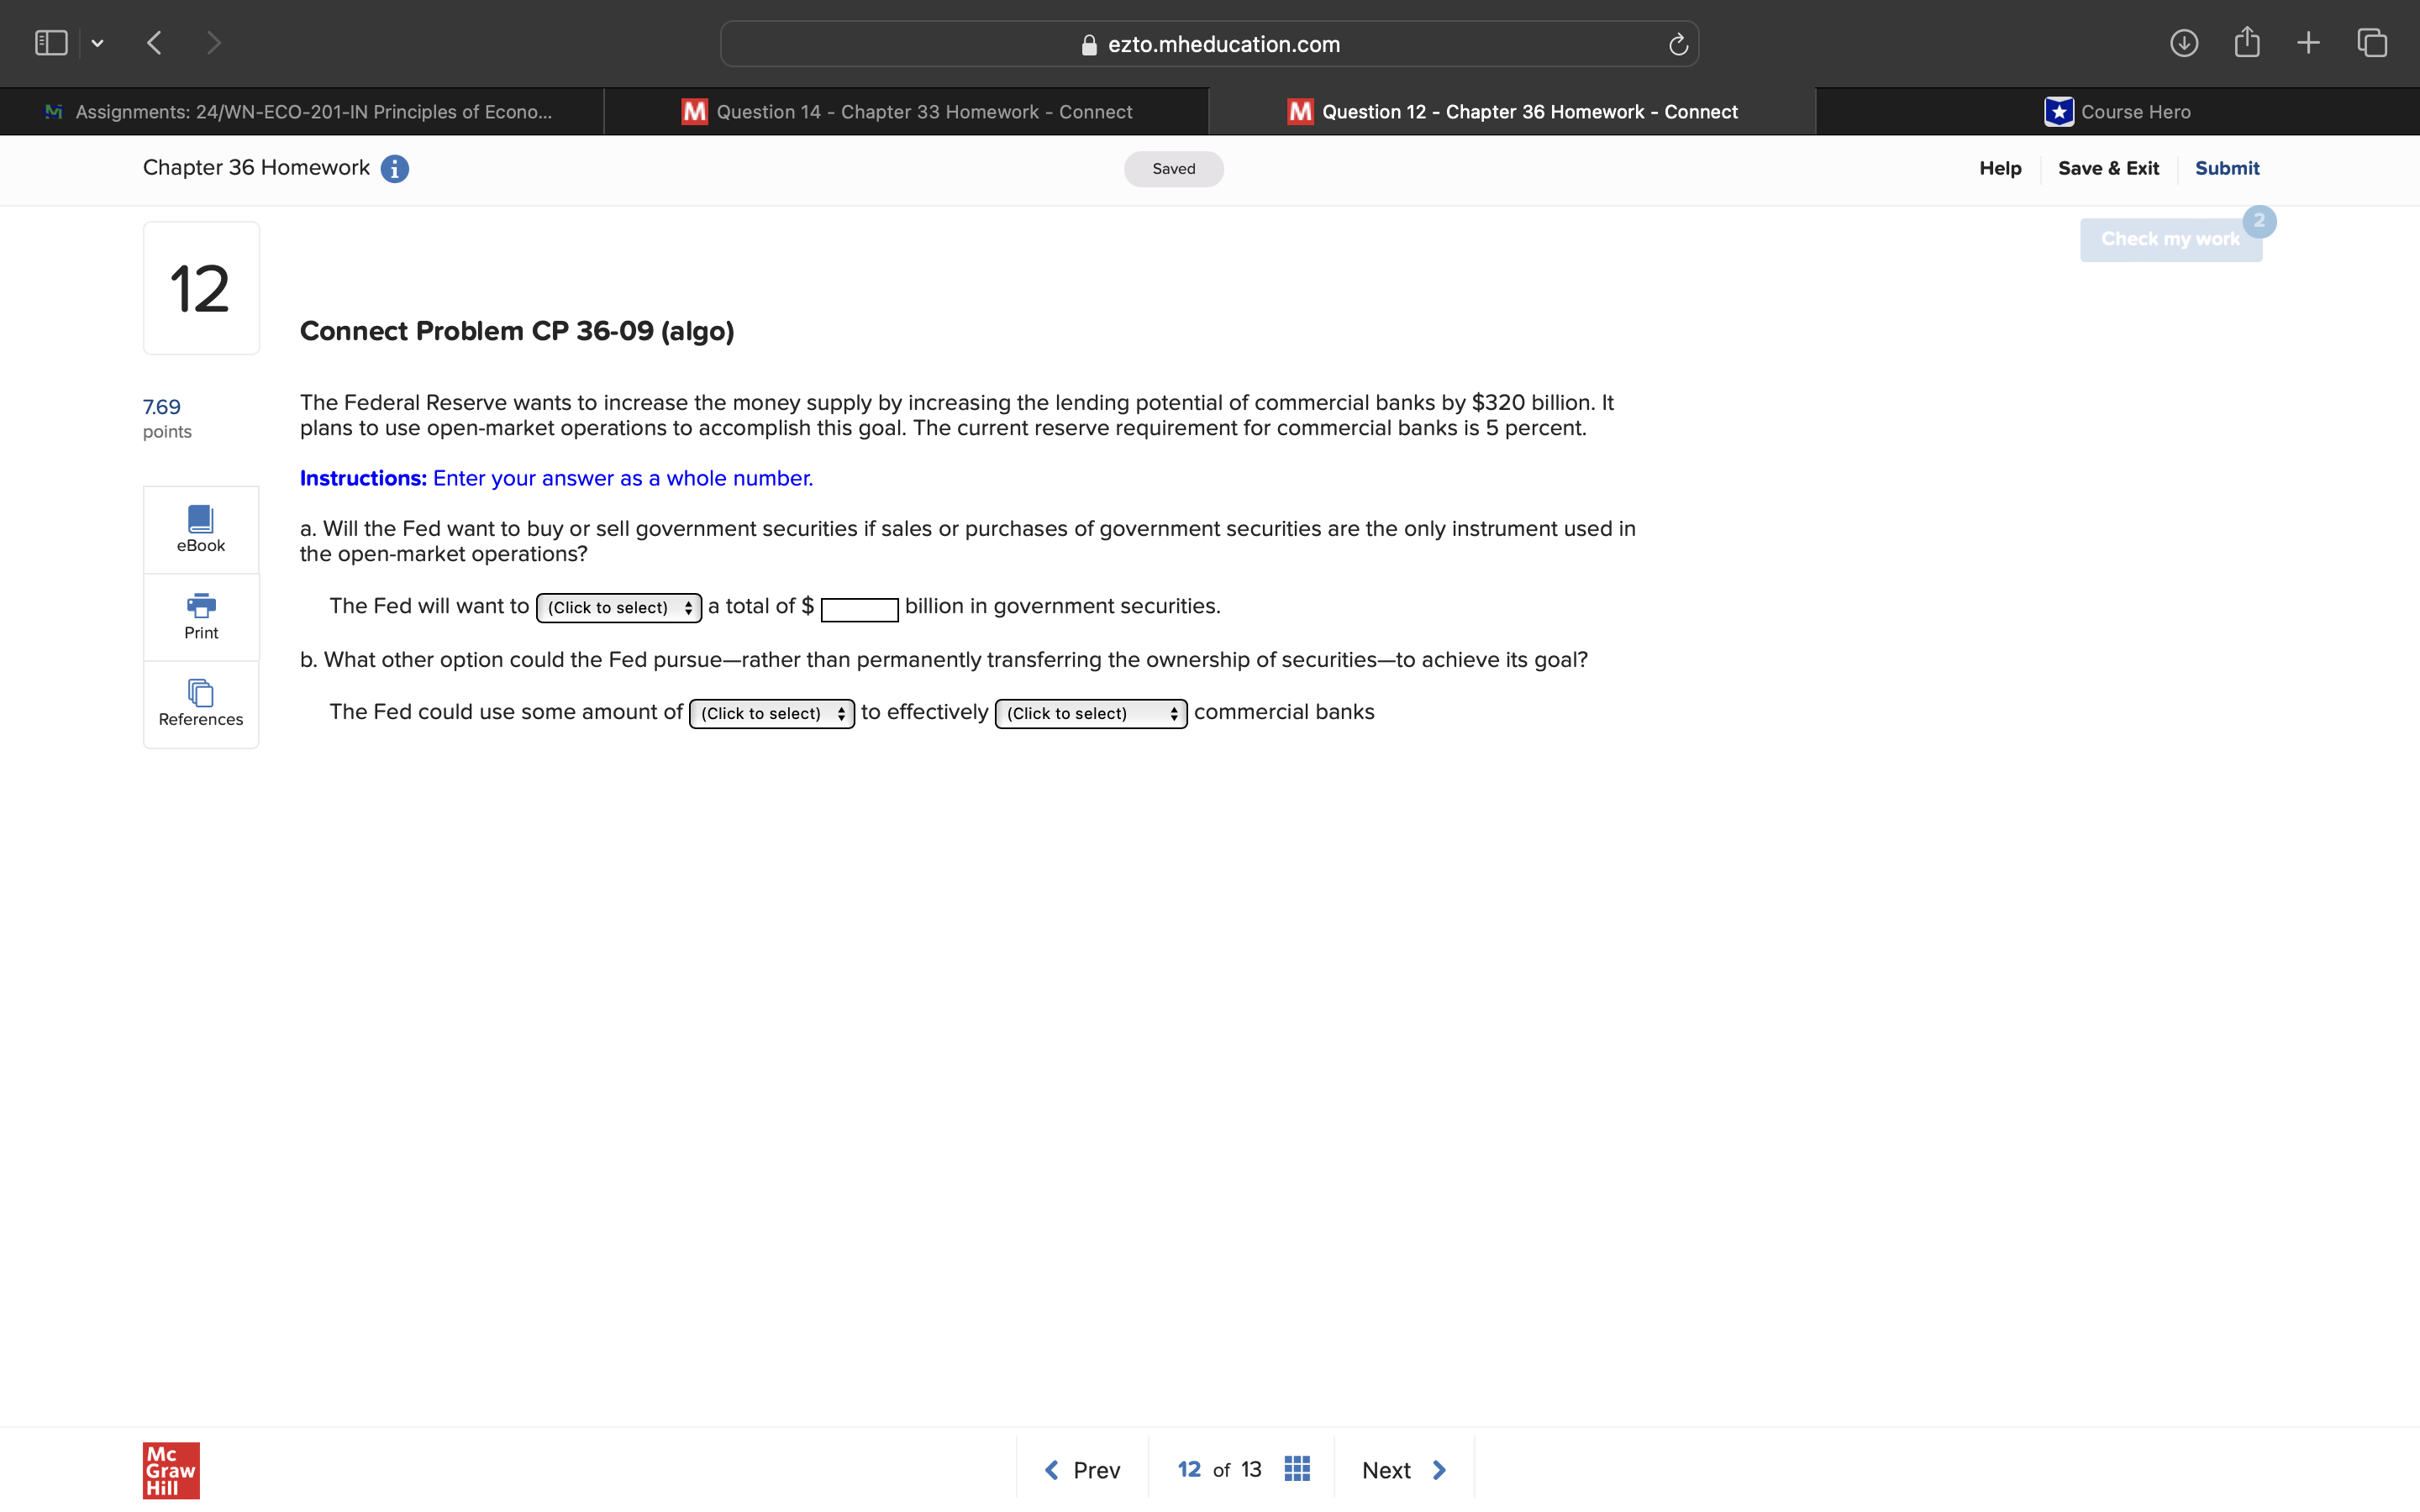Open the References panel
Image resolution: width=2420 pixels, height=1512 pixels.
tap(200, 703)
